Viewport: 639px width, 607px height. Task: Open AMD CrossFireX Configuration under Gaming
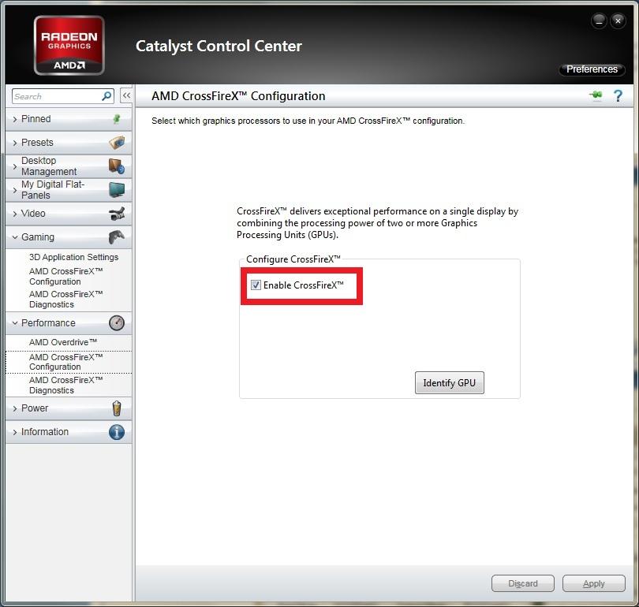(x=65, y=277)
